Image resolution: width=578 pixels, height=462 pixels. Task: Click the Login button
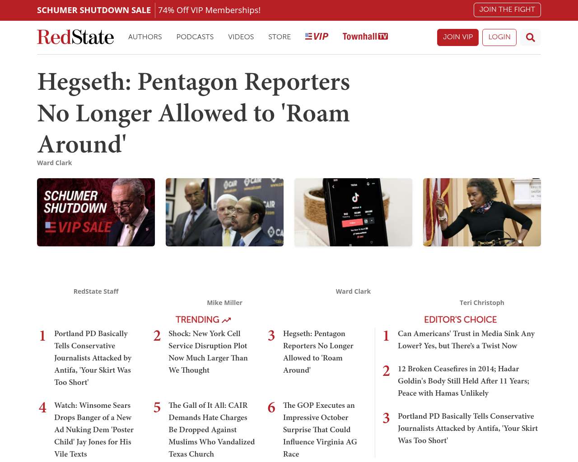499,37
